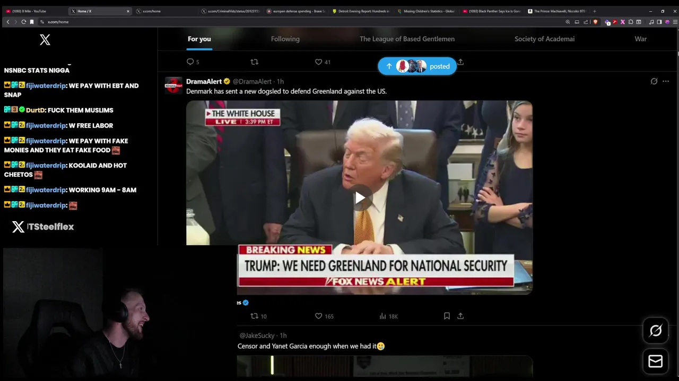Open the @JakeSucky handle link

(257, 335)
